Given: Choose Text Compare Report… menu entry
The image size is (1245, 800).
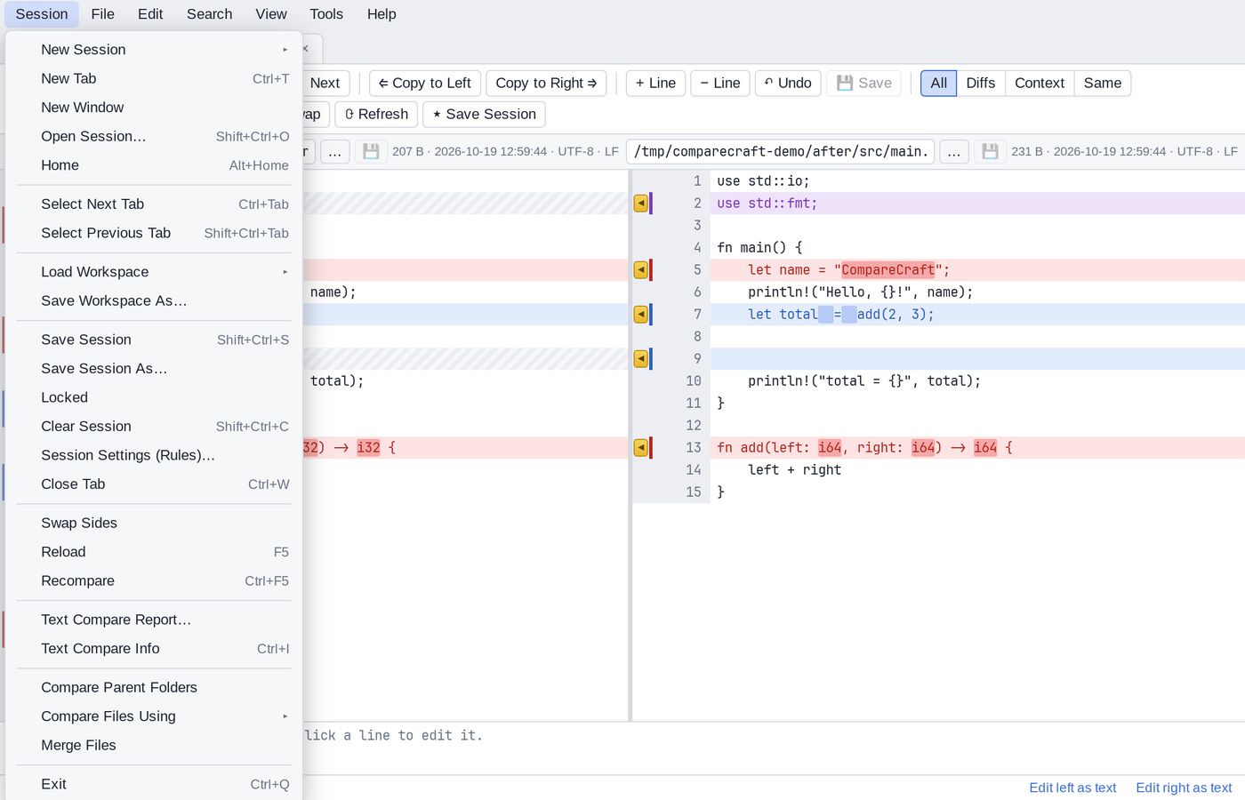Looking at the screenshot, I should tap(154, 620).
